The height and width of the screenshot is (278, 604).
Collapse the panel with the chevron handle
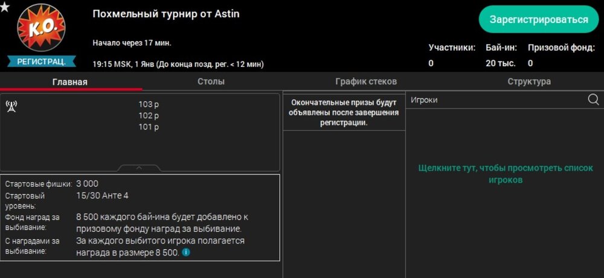(x=139, y=168)
